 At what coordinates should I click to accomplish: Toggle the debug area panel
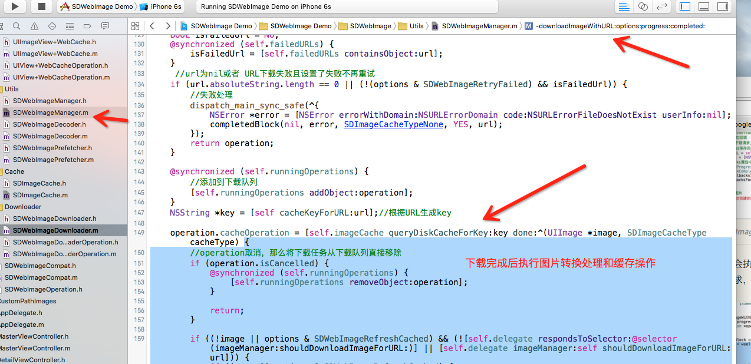[703, 6]
